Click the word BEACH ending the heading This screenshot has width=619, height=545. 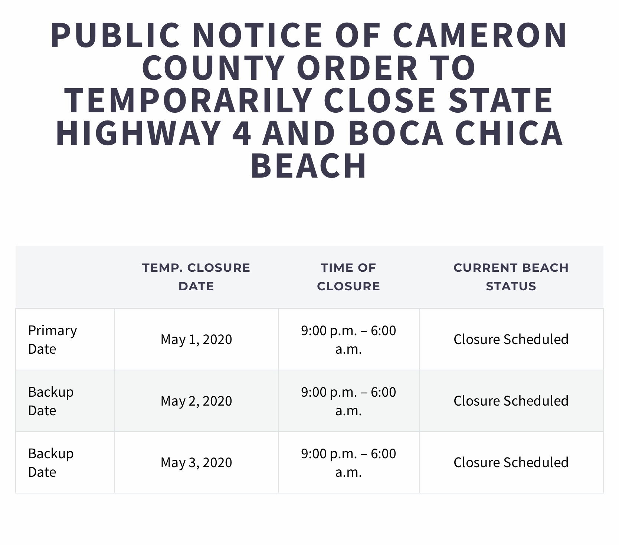(x=309, y=166)
